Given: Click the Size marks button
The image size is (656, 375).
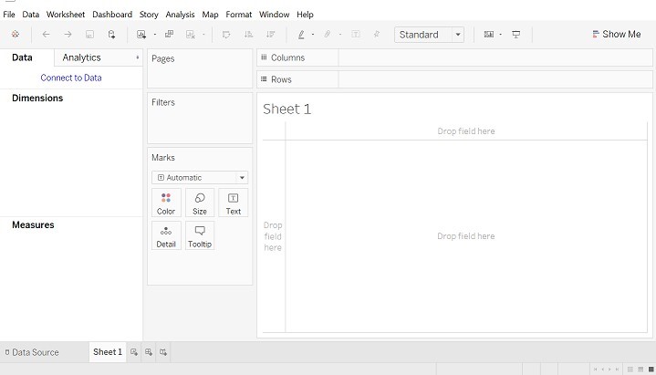Looking at the screenshot, I should click(200, 203).
